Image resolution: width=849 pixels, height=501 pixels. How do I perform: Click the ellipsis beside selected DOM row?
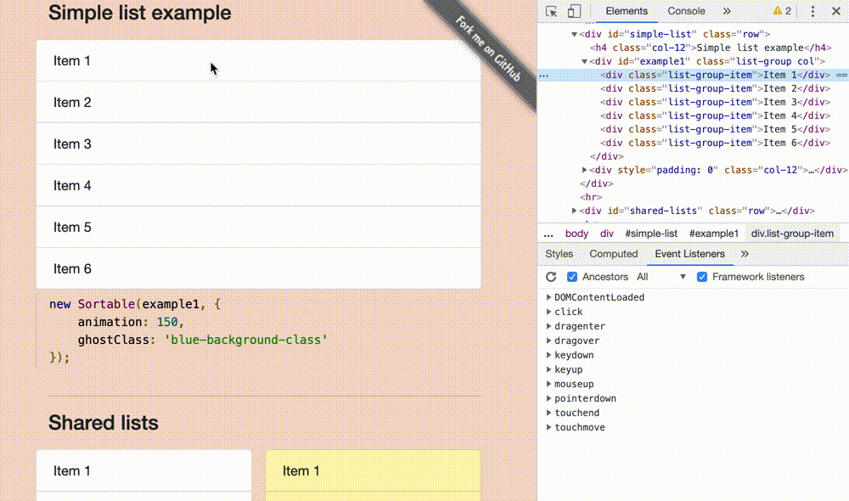point(543,76)
